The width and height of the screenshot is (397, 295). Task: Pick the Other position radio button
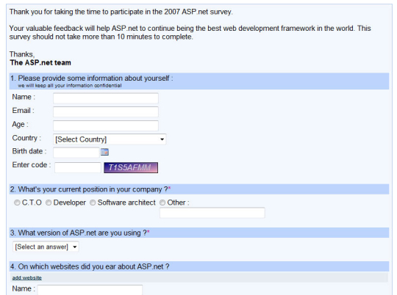(x=162, y=203)
